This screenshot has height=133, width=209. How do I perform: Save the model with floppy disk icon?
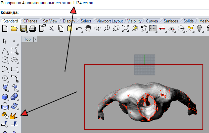(x=23, y=29)
